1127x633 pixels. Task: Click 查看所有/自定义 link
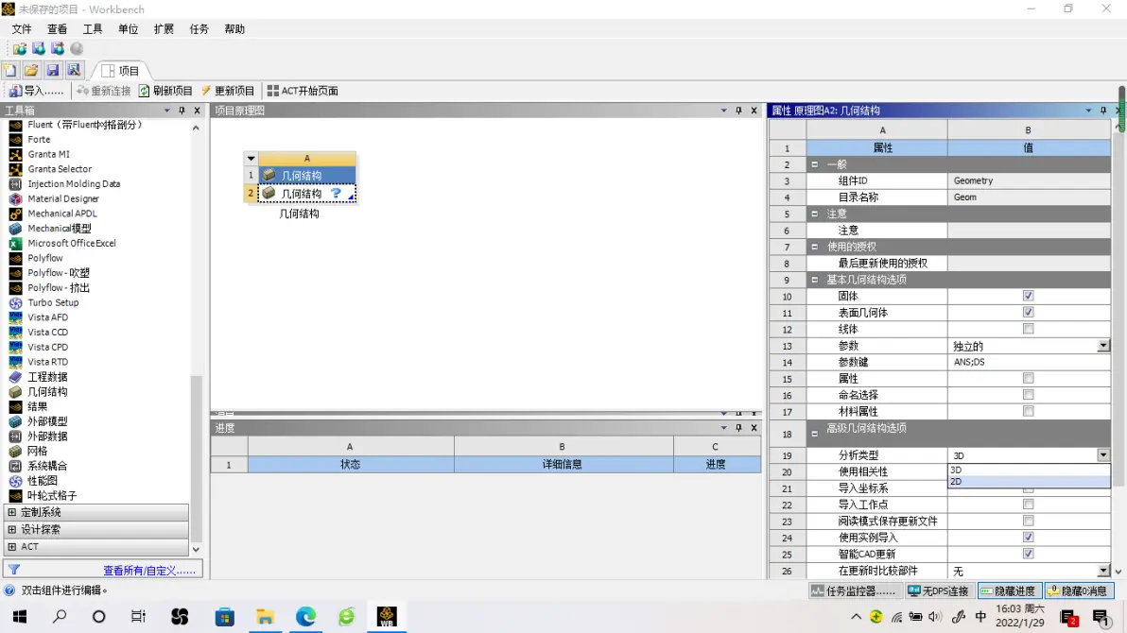148,571
